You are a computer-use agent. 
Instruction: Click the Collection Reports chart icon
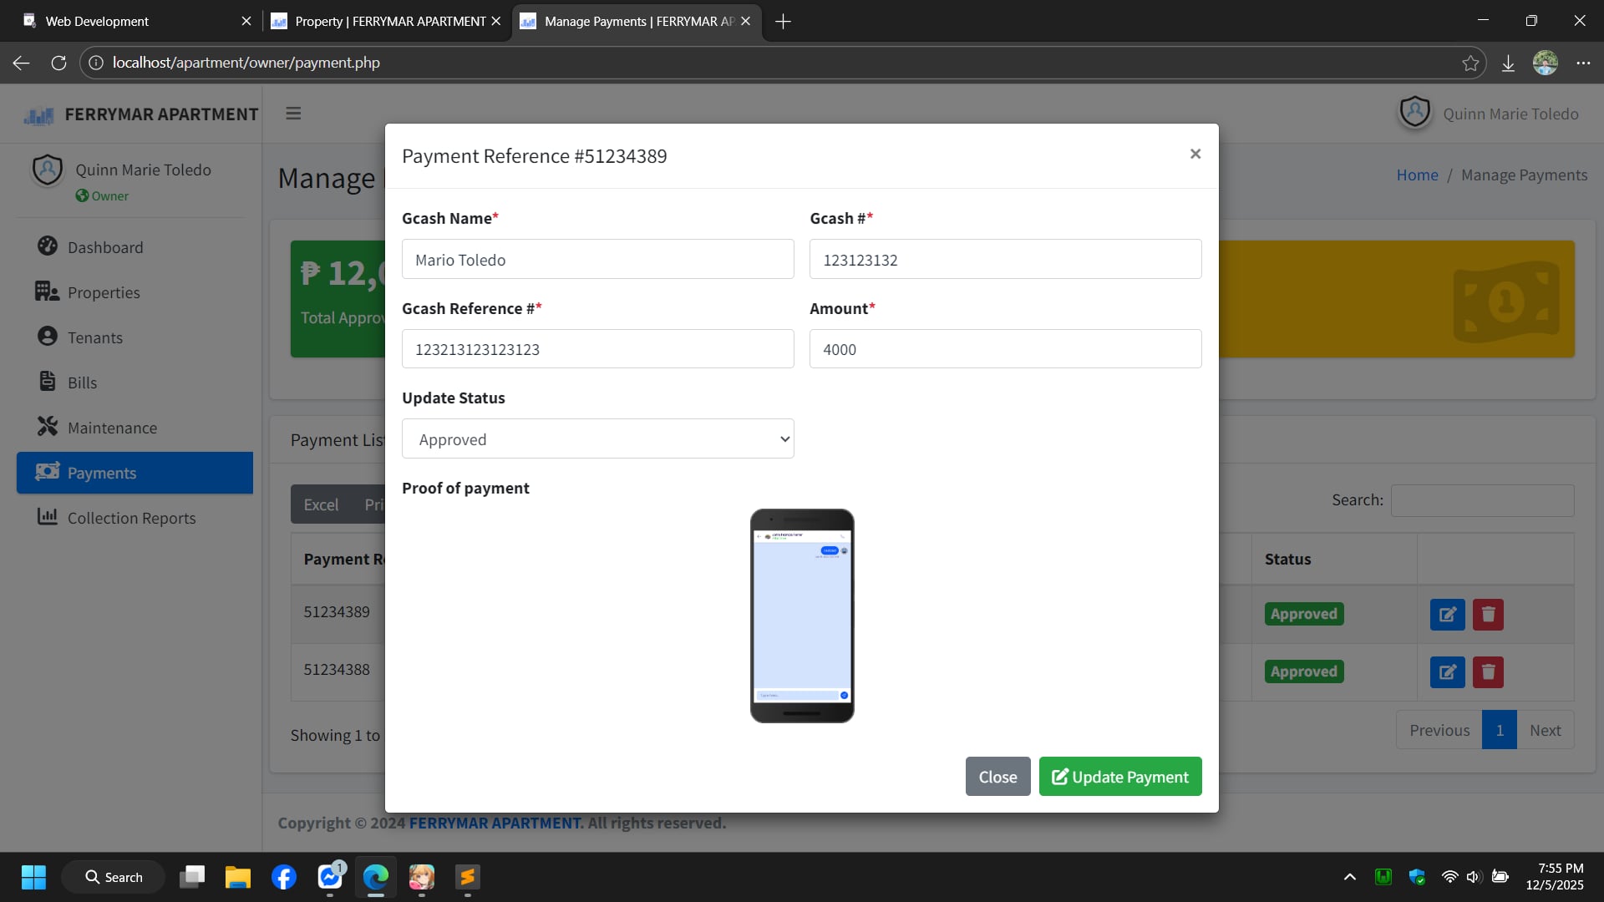click(47, 517)
